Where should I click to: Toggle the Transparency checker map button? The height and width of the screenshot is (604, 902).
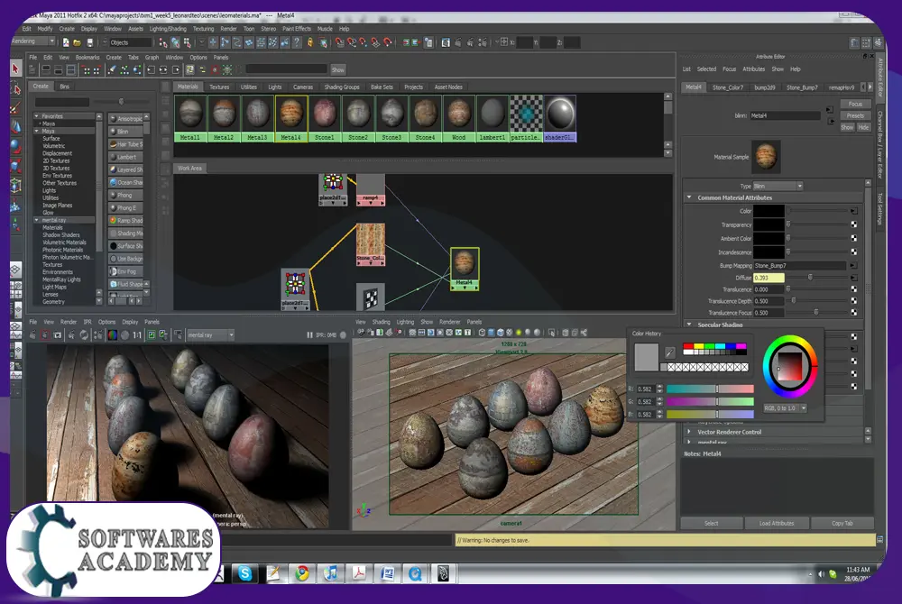click(853, 224)
